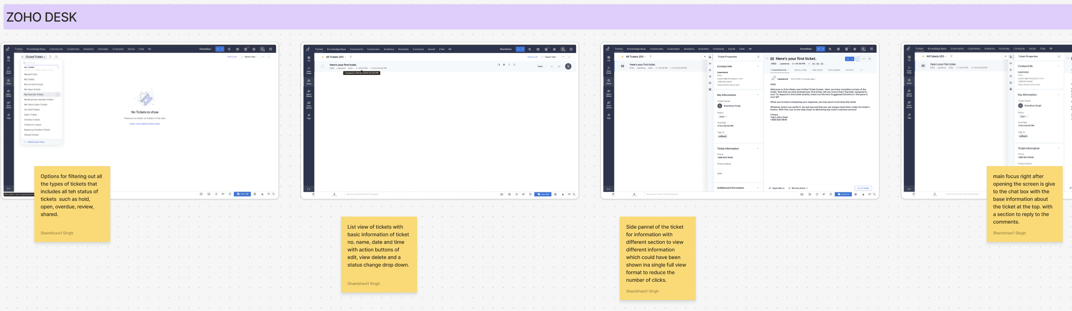Image resolution: width=1072 pixels, height=311 pixels.
Task: Choose My Open Tickets in views list
Action: (x=32, y=89)
